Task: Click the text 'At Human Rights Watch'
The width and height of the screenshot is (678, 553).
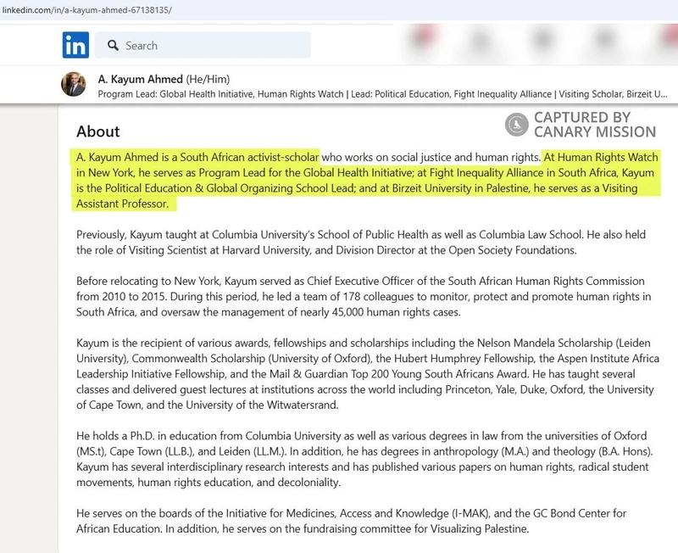Action: click(601, 157)
